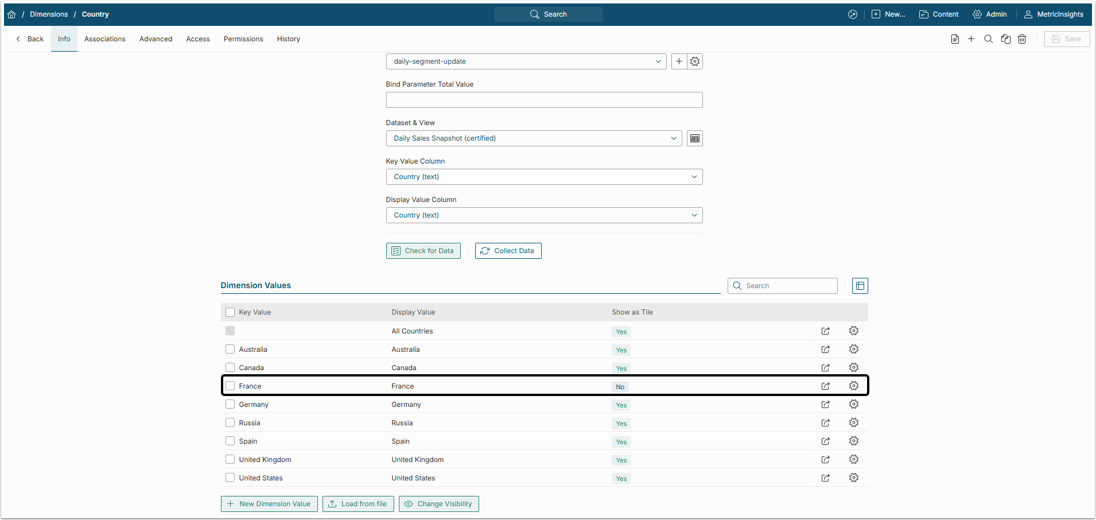Click the Collect Data button
The image size is (1096, 520).
pyautogui.click(x=508, y=251)
